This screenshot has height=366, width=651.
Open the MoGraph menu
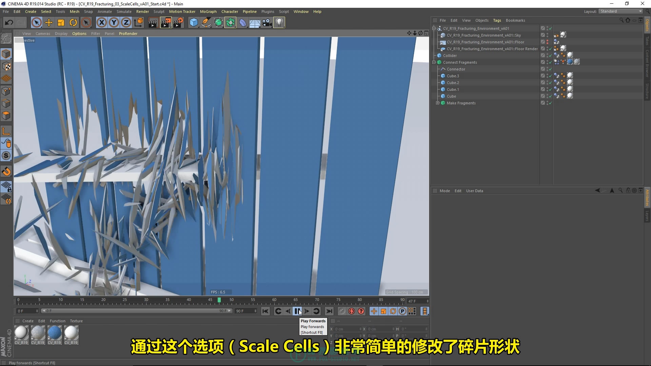click(208, 12)
